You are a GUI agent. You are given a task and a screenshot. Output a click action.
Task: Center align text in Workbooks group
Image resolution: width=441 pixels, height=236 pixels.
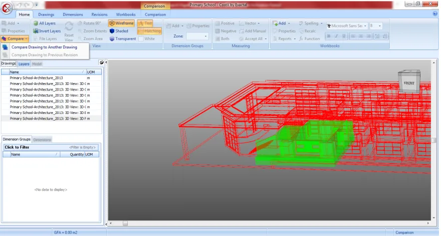360,36
